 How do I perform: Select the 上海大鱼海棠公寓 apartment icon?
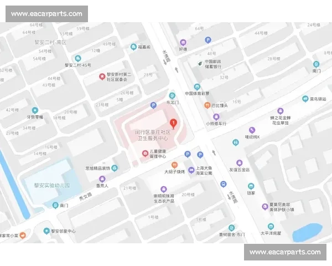click(191, 170)
